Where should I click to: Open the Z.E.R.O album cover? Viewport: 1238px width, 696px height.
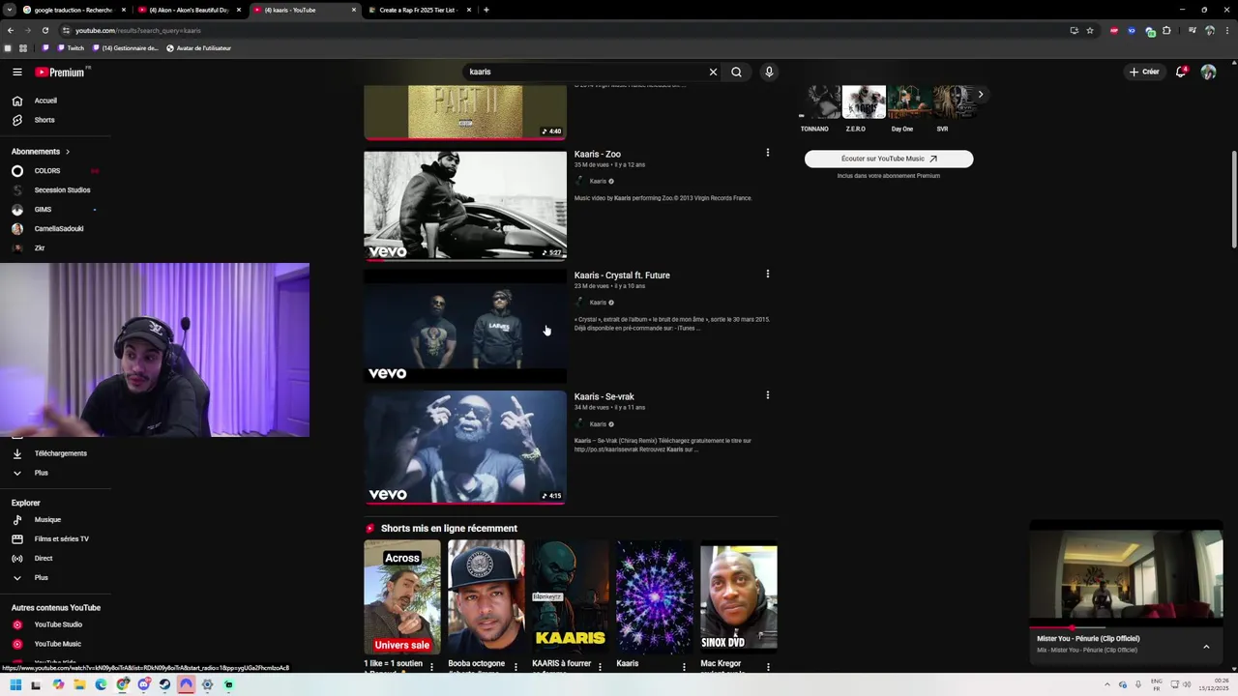pos(864,101)
